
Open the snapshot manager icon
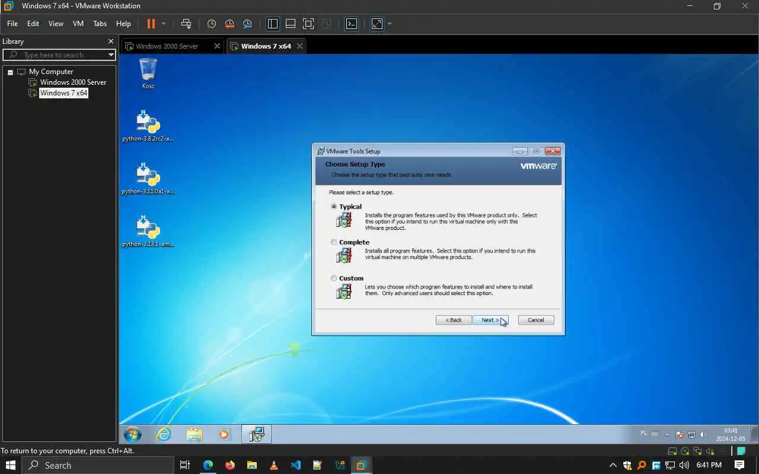247,24
